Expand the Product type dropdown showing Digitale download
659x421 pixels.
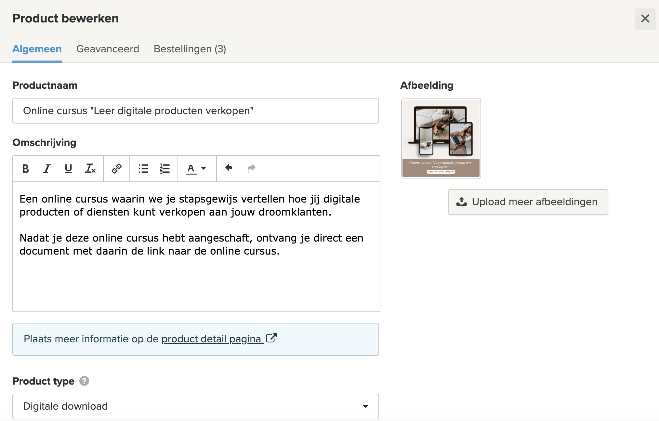[x=365, y=406]
